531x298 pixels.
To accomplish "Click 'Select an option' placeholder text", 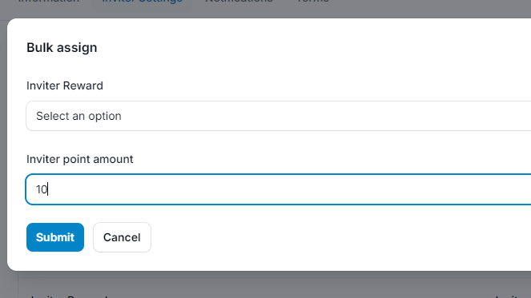I will (78, 116).
